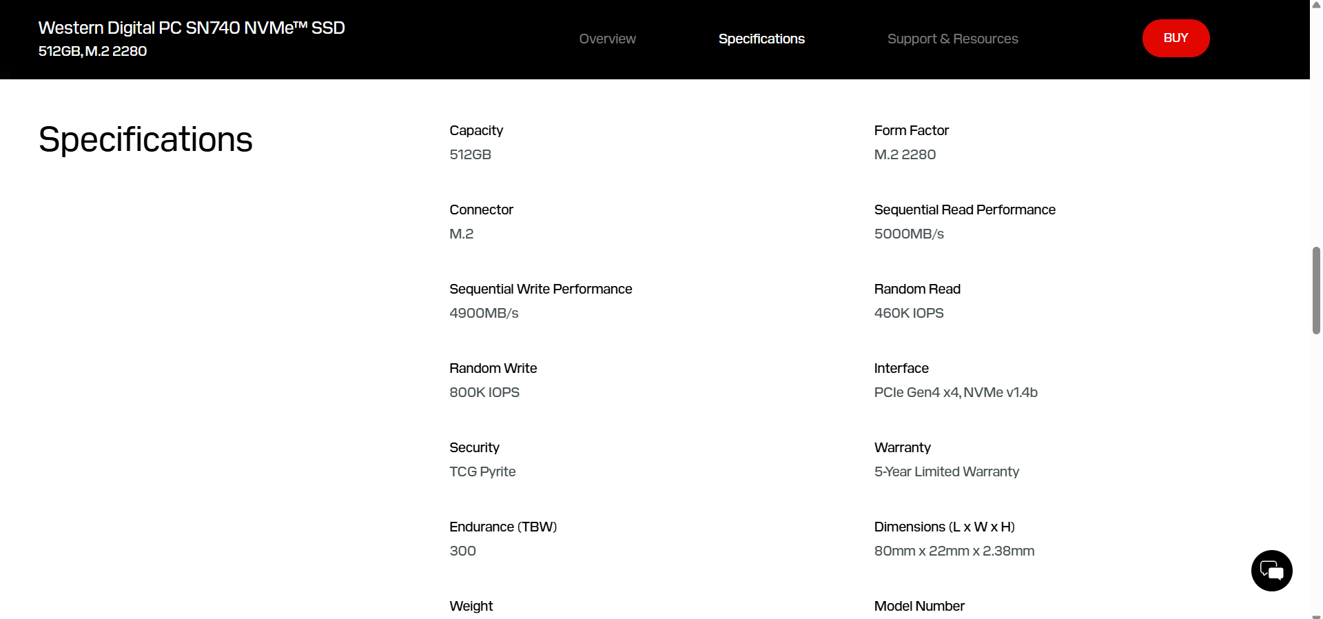Click the 5-Year Limited Warranty text

[x=947, y=471]
